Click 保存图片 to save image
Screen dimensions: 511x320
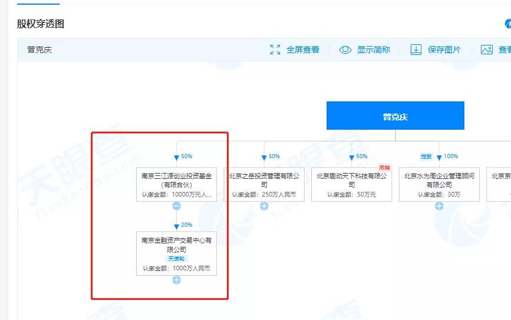point(444,50)
